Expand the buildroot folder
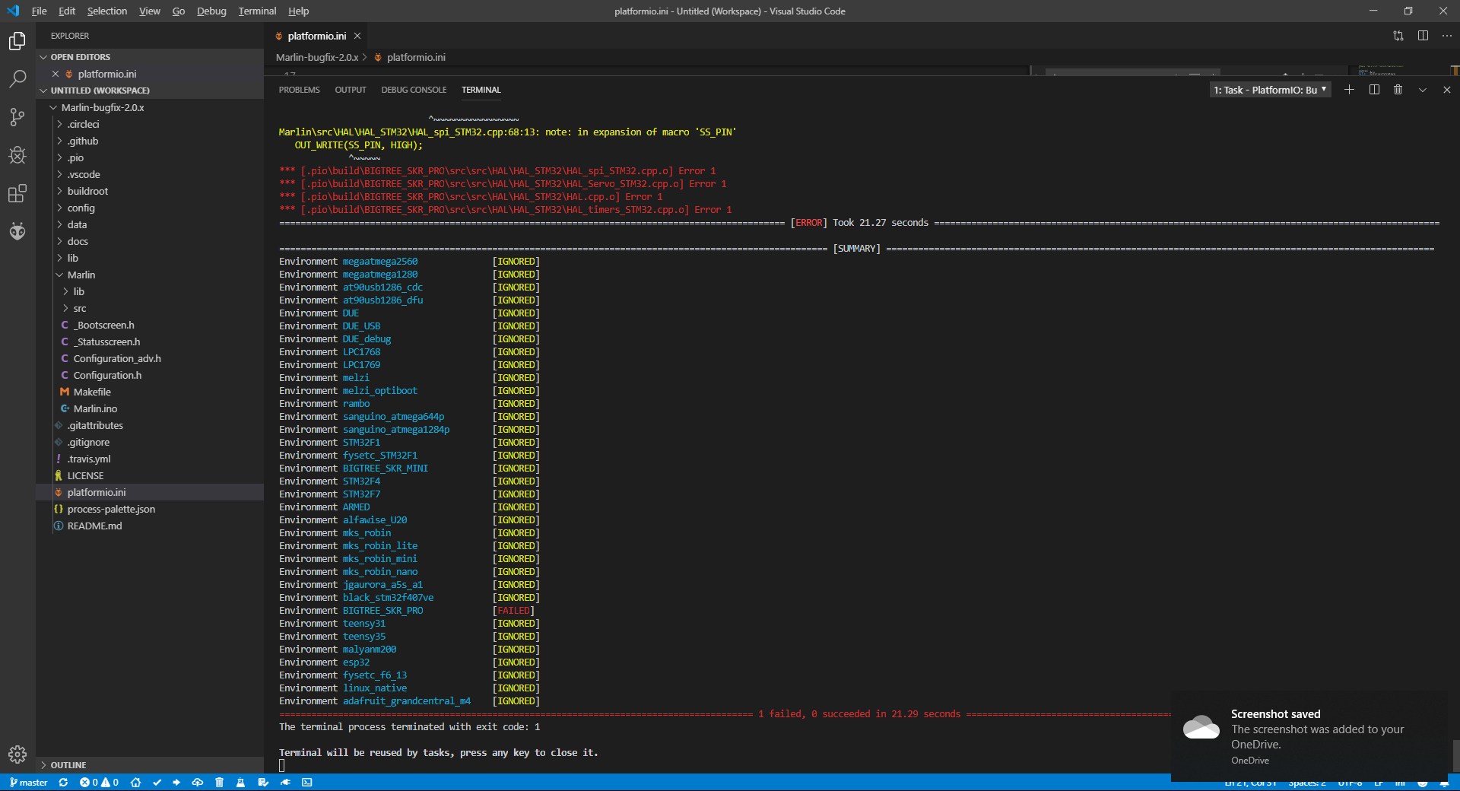The width and height of the screenshot is (1460, 791). (x=150, y=191)
